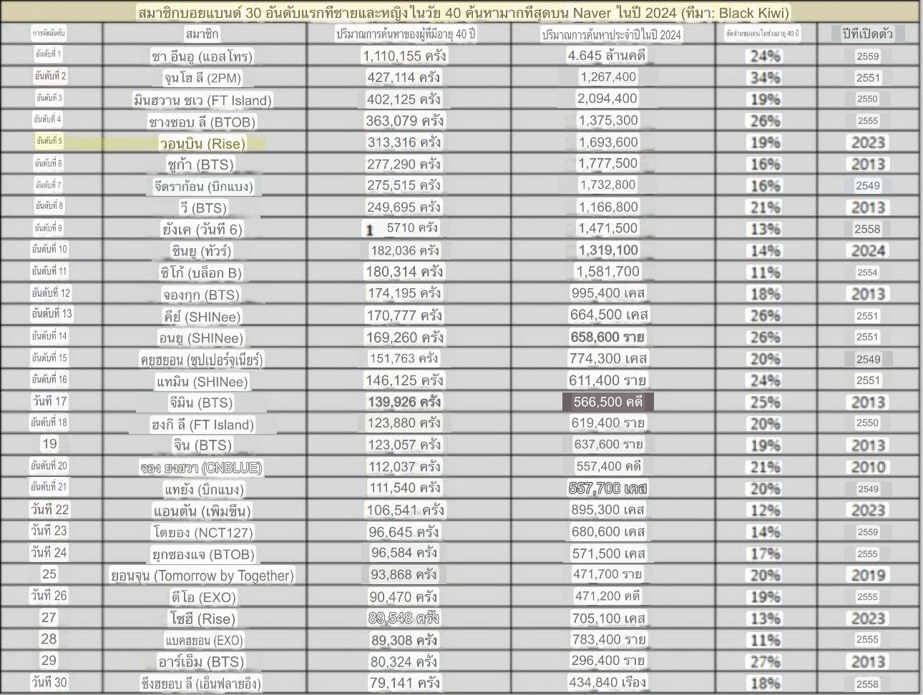Select the highlighted cell 'วอนบิน (Rise)'
The height and width of the screenshot is (695, 923).
tap(202, 143)
